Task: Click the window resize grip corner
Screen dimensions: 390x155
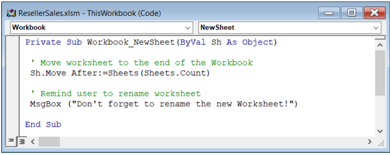Action: [x=380, y=142]
